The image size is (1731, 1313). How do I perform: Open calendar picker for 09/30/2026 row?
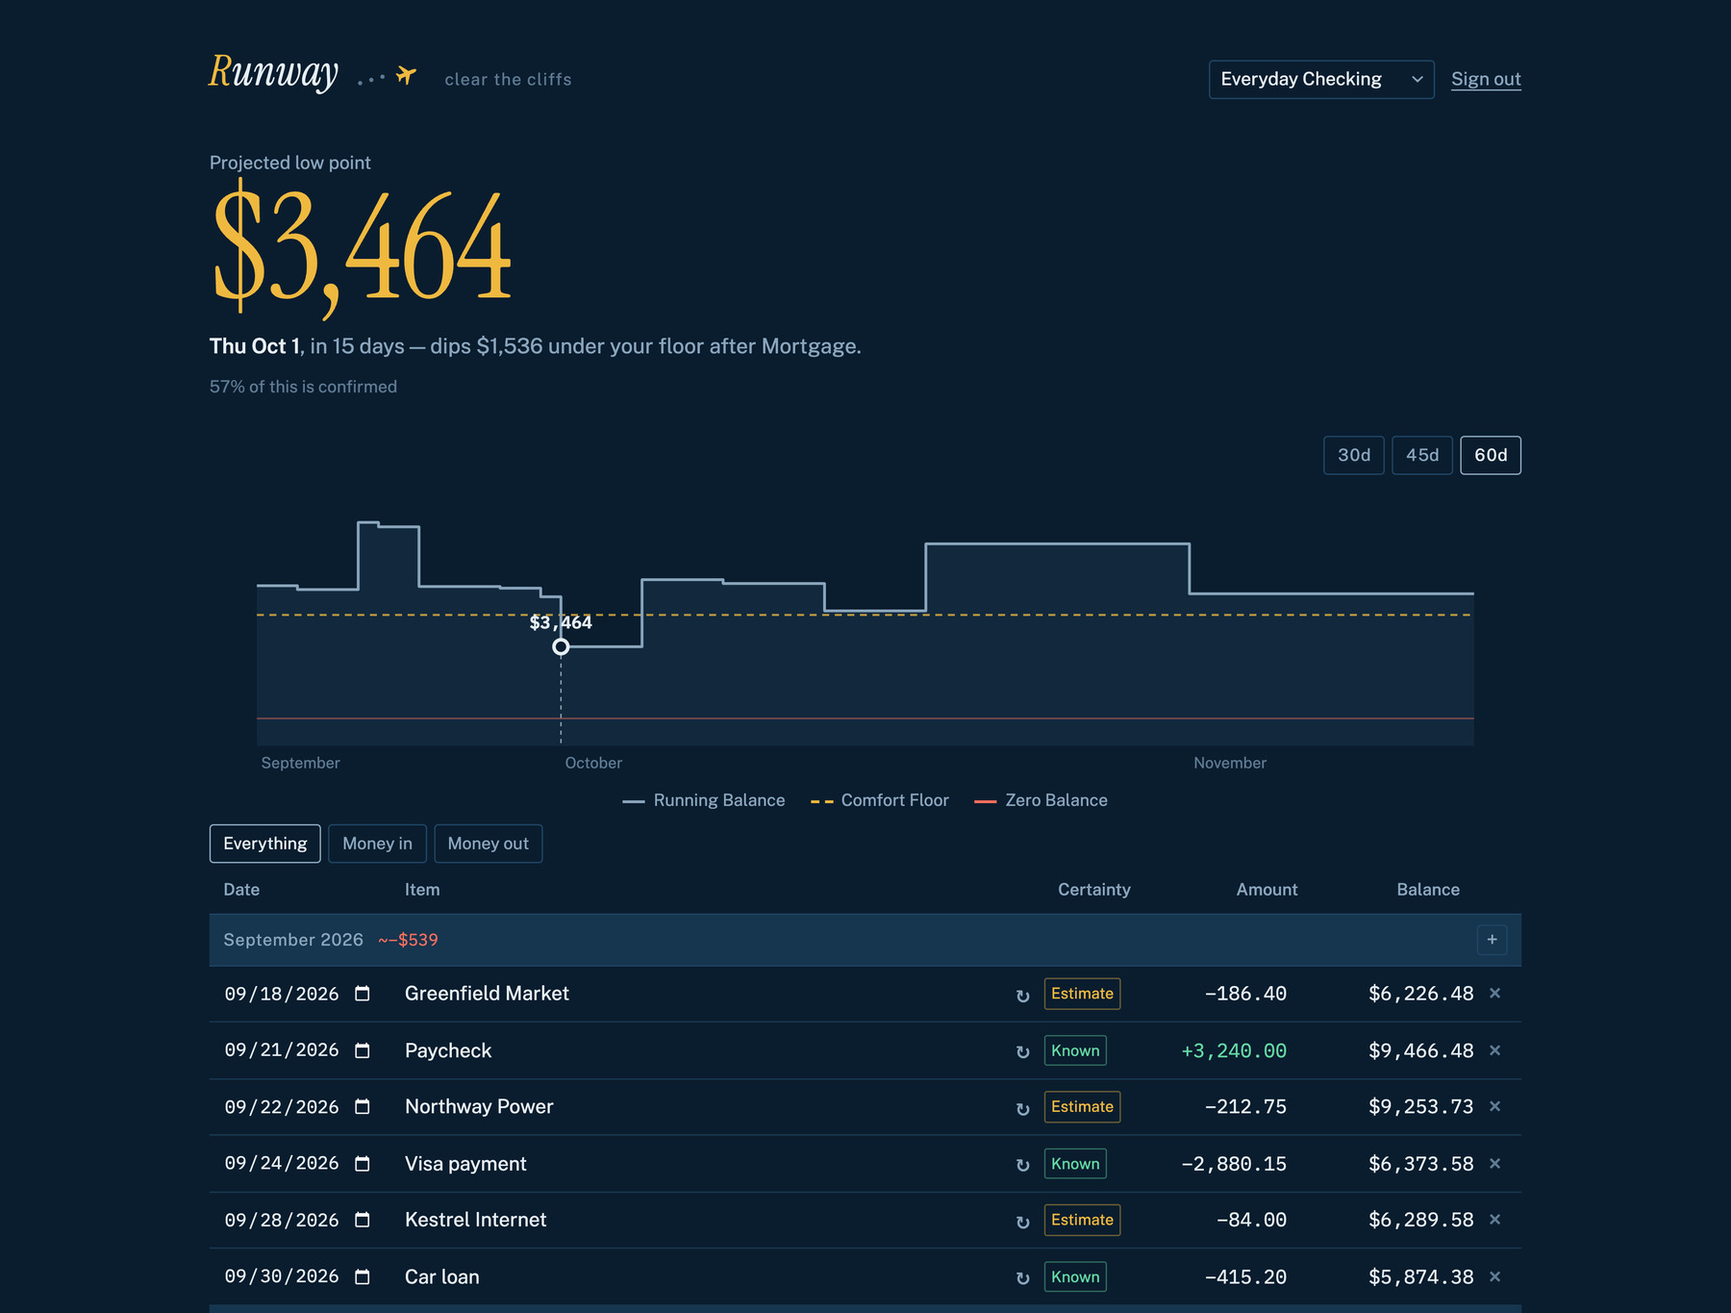pos(363,1276)
